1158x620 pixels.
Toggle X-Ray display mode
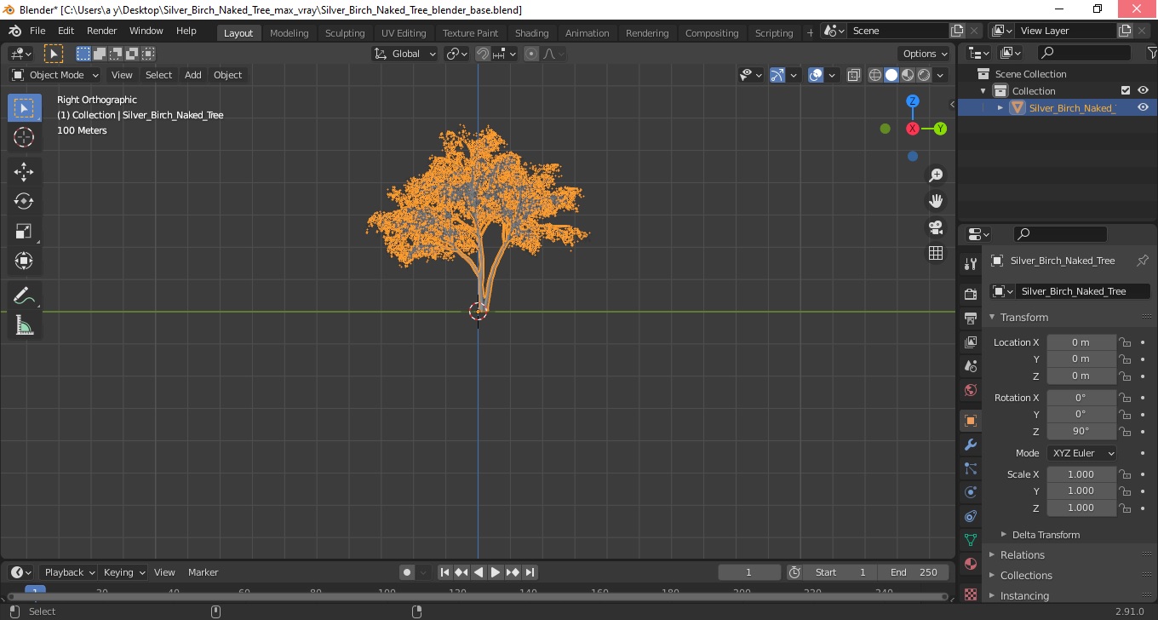pyautogui.click(x=854, y=75)
